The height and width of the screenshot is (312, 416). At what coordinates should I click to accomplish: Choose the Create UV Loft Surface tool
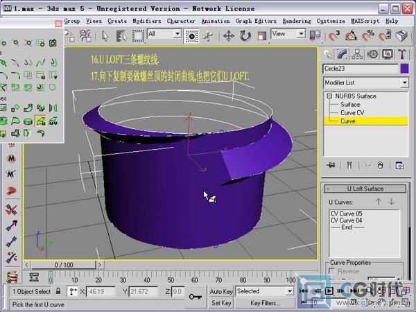coord(53,121)
